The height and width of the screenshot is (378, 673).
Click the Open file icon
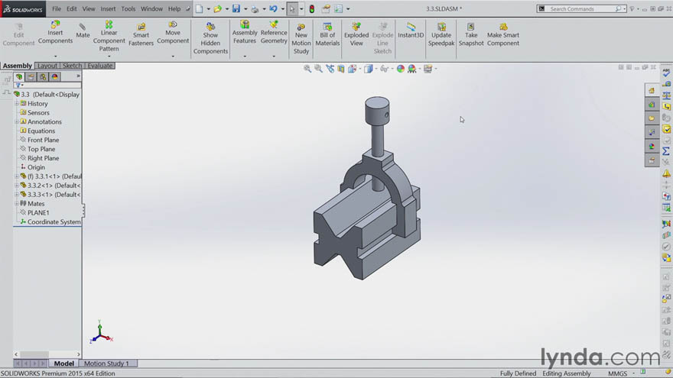pyautogui.click(x=218, y=8)
